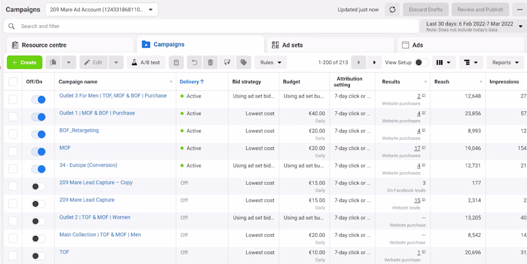Viewport: 527px width, 264px height.
Task: Switch to the Ads tab
Action: click(x=461, y=45)
